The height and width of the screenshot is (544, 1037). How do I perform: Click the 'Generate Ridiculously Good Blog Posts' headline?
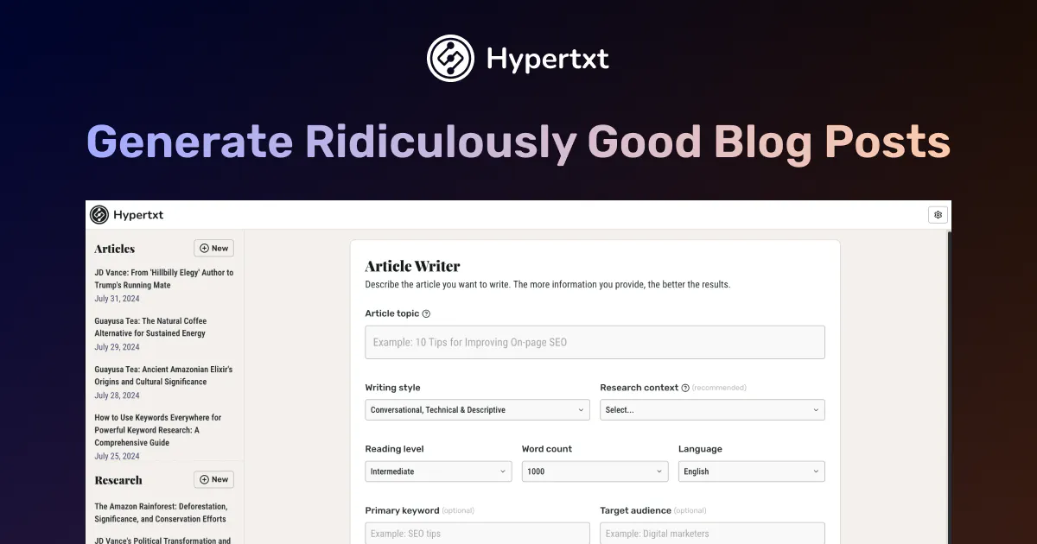coord(518,142)
